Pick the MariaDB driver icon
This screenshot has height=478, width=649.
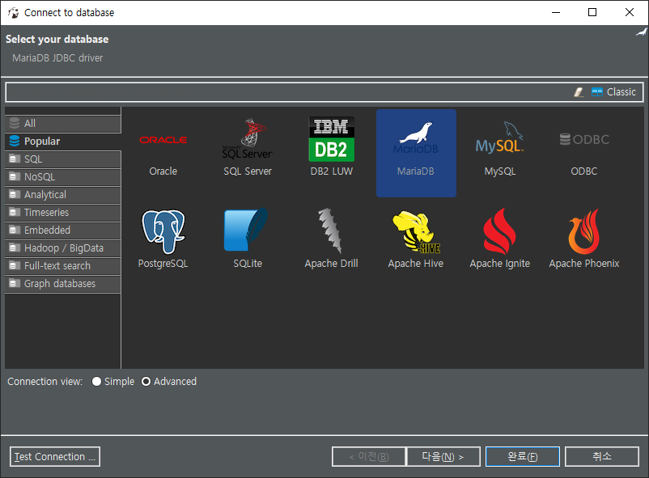coord(416,153)
